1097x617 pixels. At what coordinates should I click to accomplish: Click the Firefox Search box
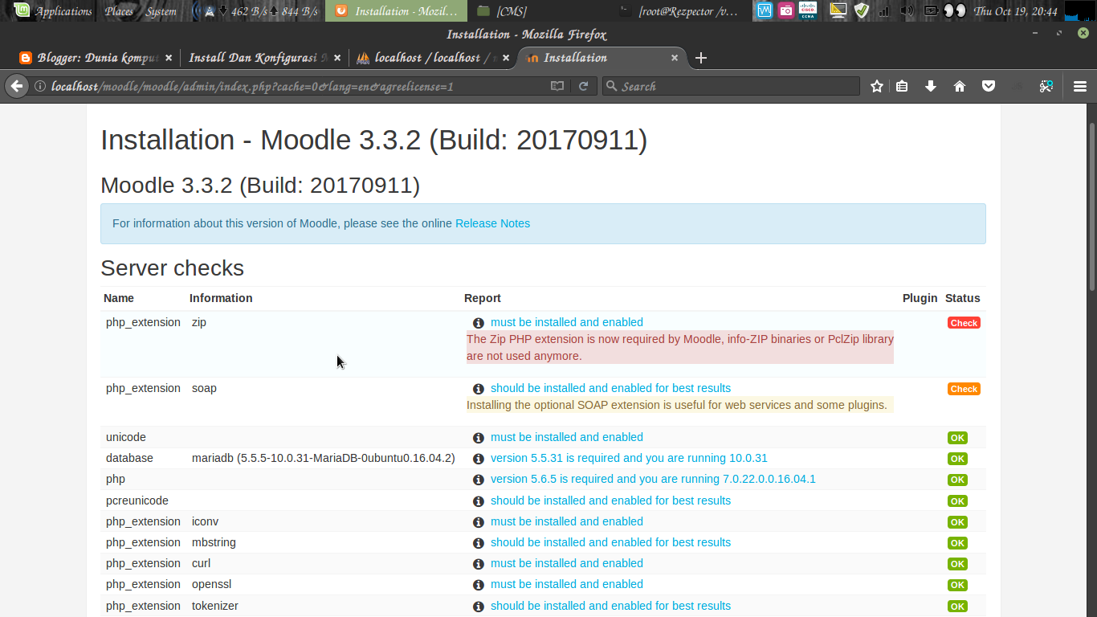click(731, 86)
